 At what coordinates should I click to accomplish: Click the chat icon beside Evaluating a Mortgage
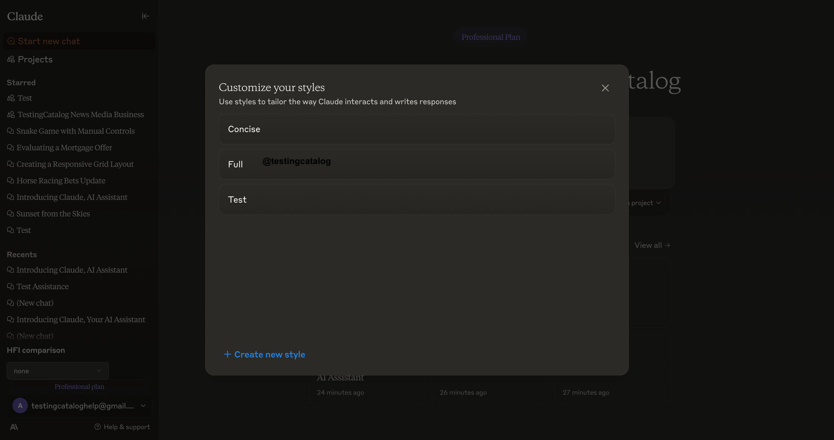coord(10,147)
